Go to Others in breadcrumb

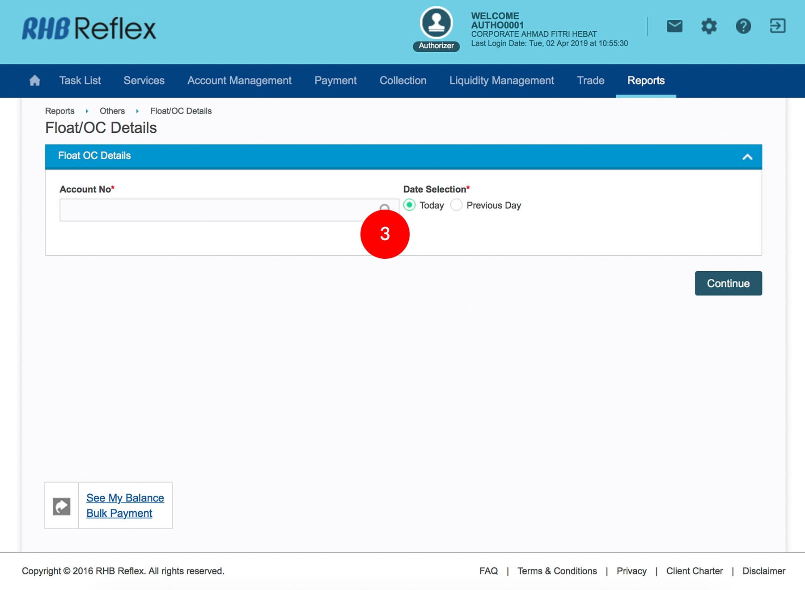coord(112,111)
